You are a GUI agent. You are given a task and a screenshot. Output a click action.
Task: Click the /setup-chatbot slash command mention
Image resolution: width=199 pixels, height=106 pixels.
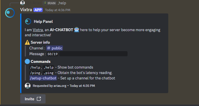[43, 78]
